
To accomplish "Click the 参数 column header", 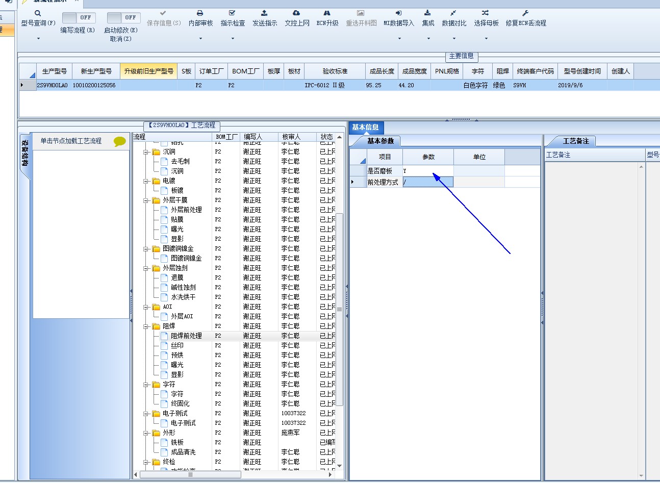I will pos(428,157).
